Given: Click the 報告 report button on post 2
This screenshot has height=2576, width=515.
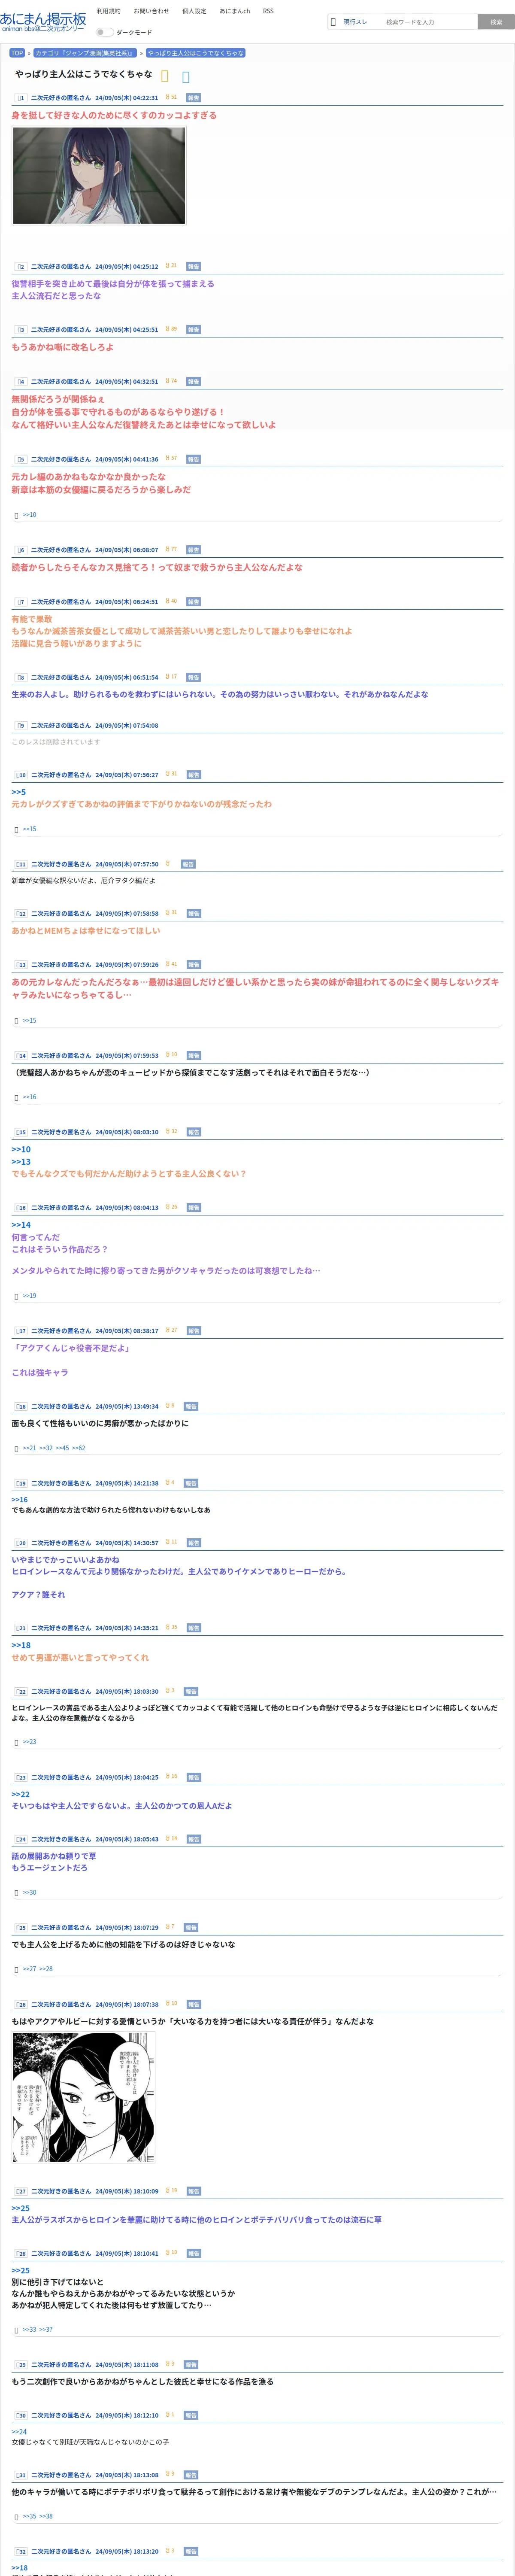Looking at the screenshot, I should (x=193, y=266).
